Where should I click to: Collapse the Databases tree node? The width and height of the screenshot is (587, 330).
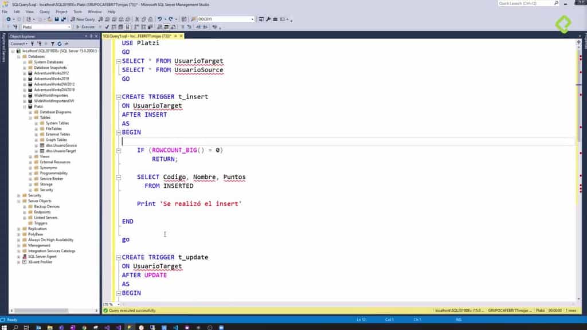(19, 57)
